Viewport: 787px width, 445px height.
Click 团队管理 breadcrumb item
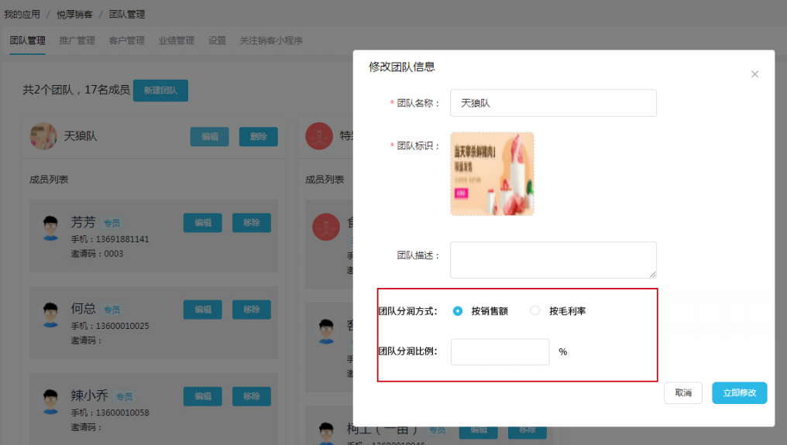click(x=127, y=14)
